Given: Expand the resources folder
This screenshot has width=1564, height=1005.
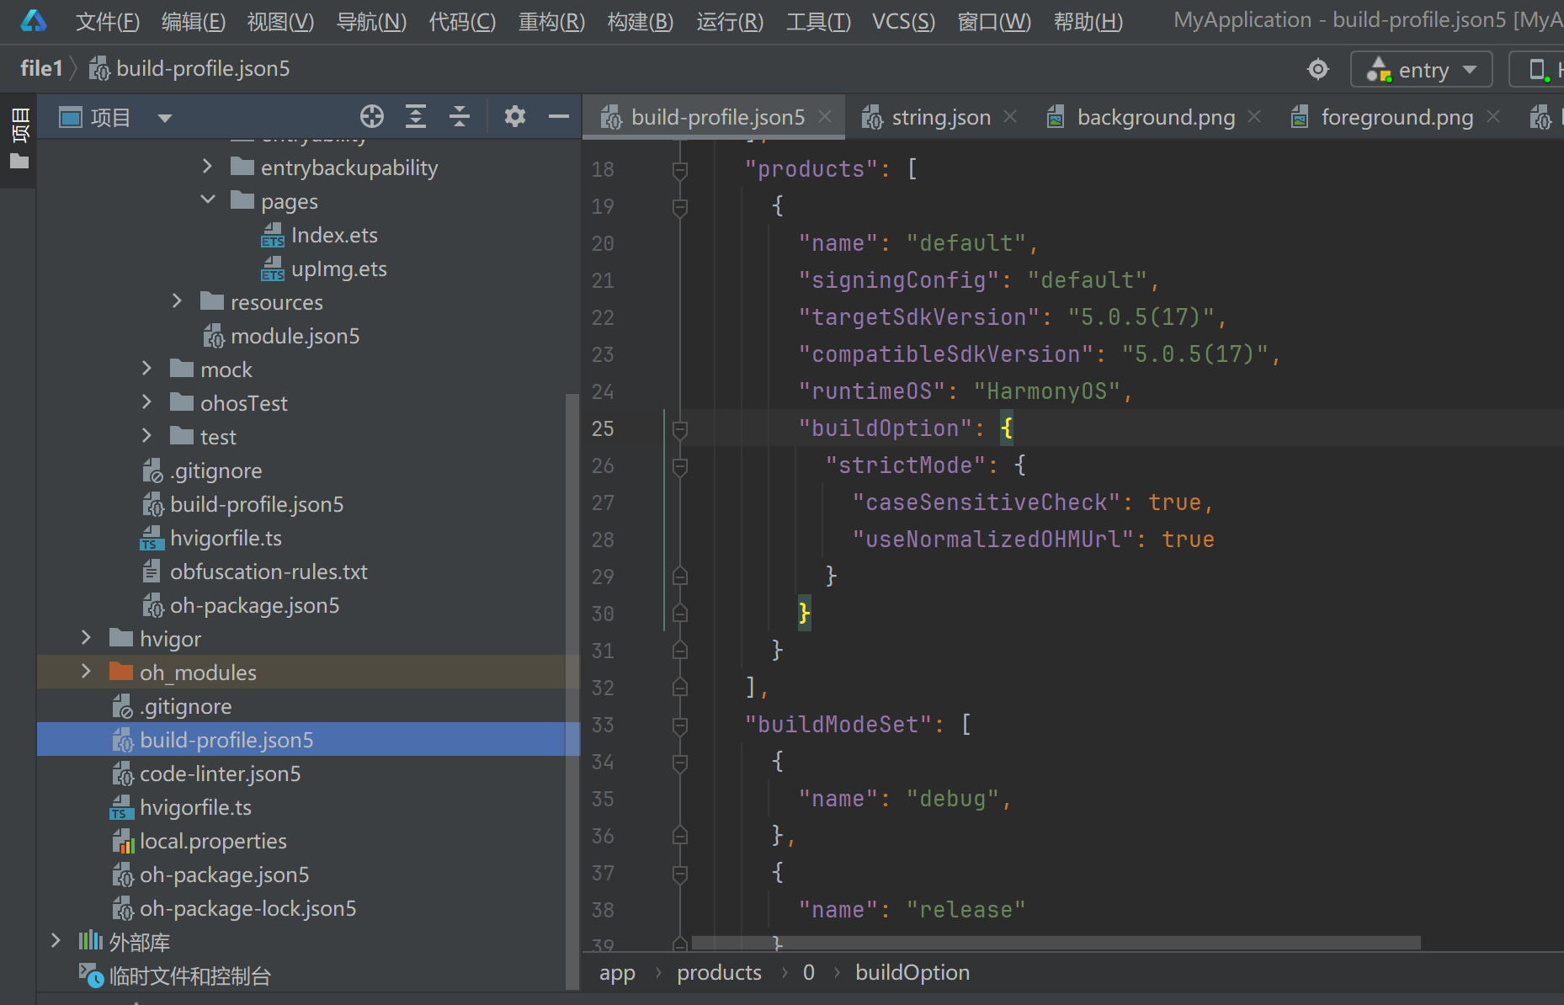Looking at the screenshot, I should coord(177,301).
